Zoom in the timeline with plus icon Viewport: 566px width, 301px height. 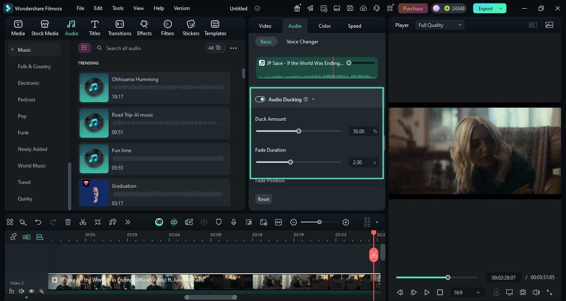click(346, 222)
